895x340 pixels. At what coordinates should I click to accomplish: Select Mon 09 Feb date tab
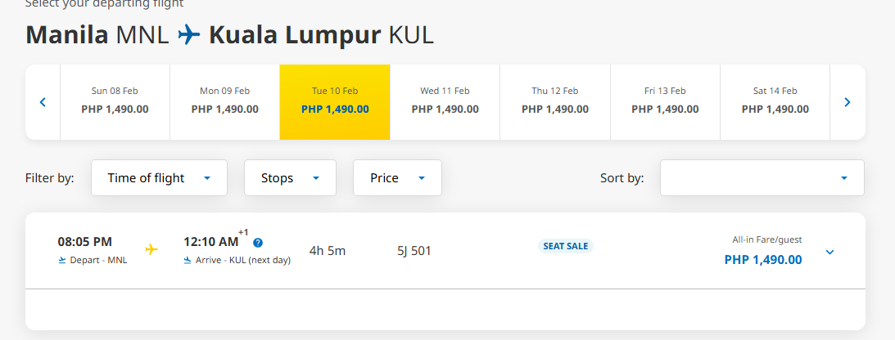225,102
